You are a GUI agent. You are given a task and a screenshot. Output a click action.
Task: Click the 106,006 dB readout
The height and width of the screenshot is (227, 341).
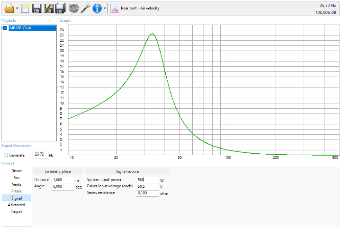326,12
